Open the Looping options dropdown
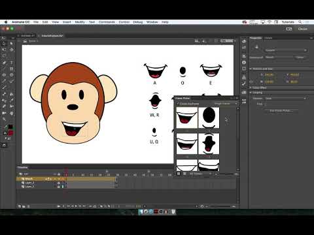The height and width of the screenshot is (235, 314). pyautogui.click(x=285, y=99)
